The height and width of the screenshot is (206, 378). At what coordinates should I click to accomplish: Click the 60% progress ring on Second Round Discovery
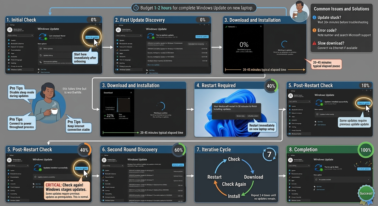pyautogui.click(x=179, y=150)
